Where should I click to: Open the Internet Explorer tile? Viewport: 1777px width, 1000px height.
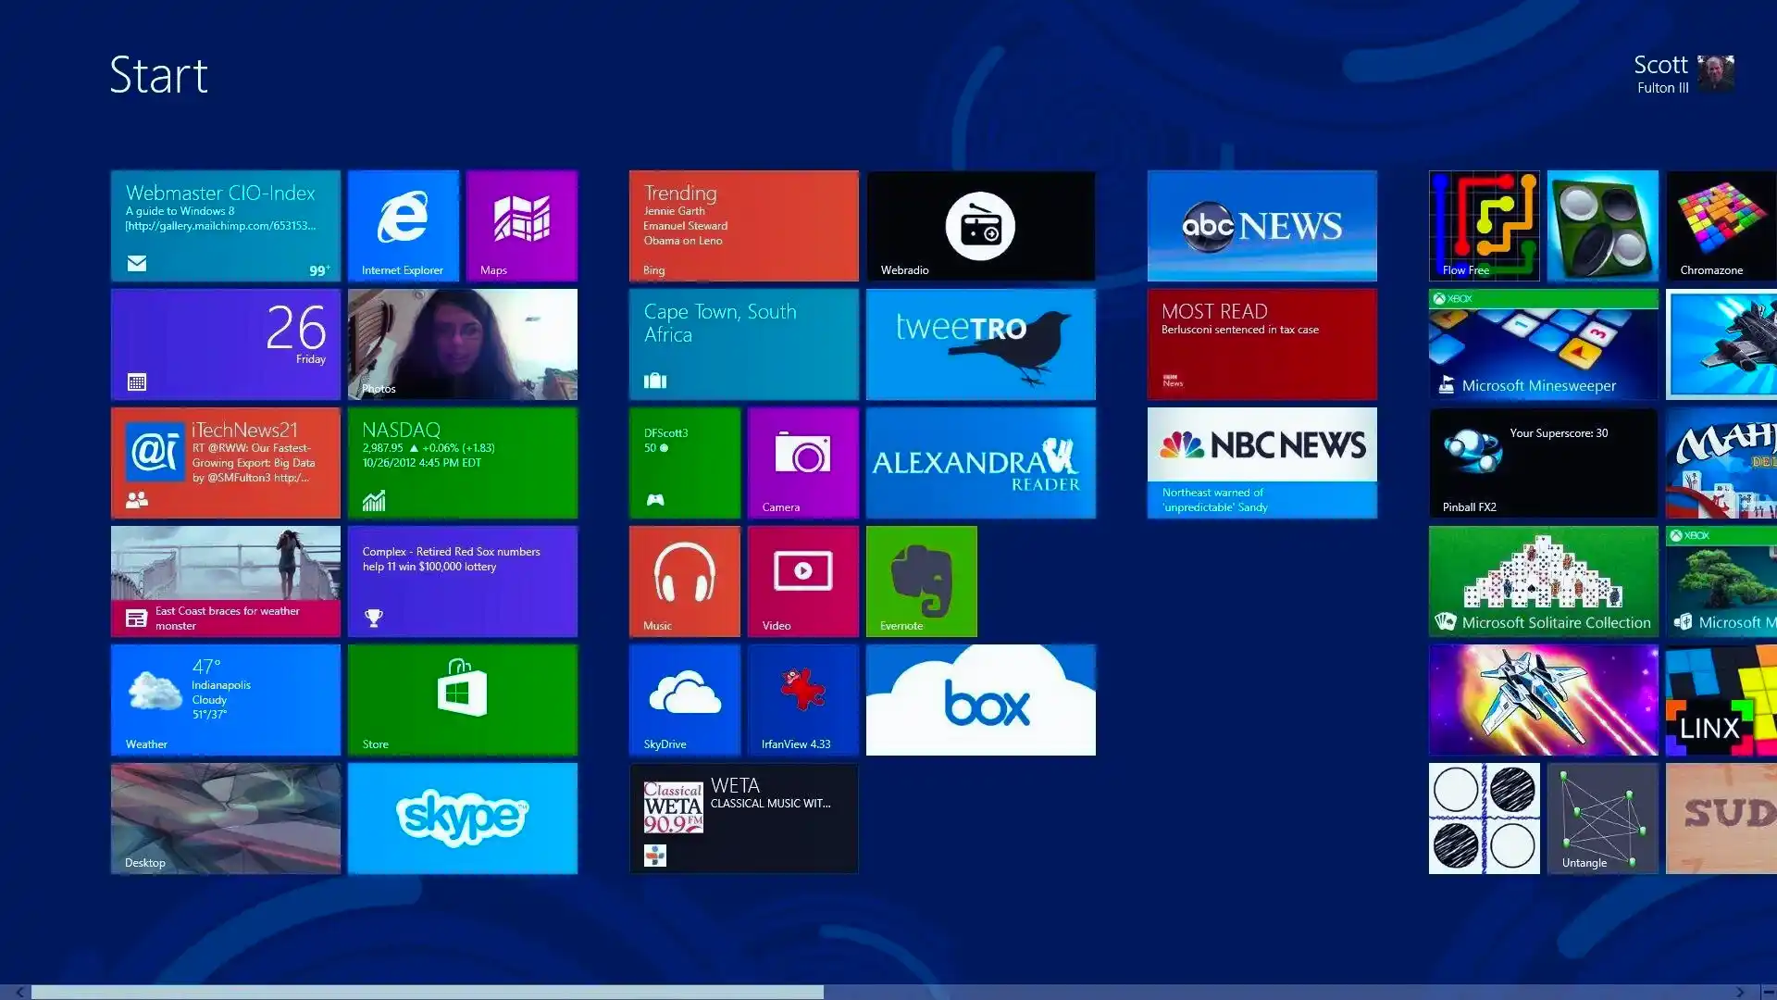tap(404, 226)
